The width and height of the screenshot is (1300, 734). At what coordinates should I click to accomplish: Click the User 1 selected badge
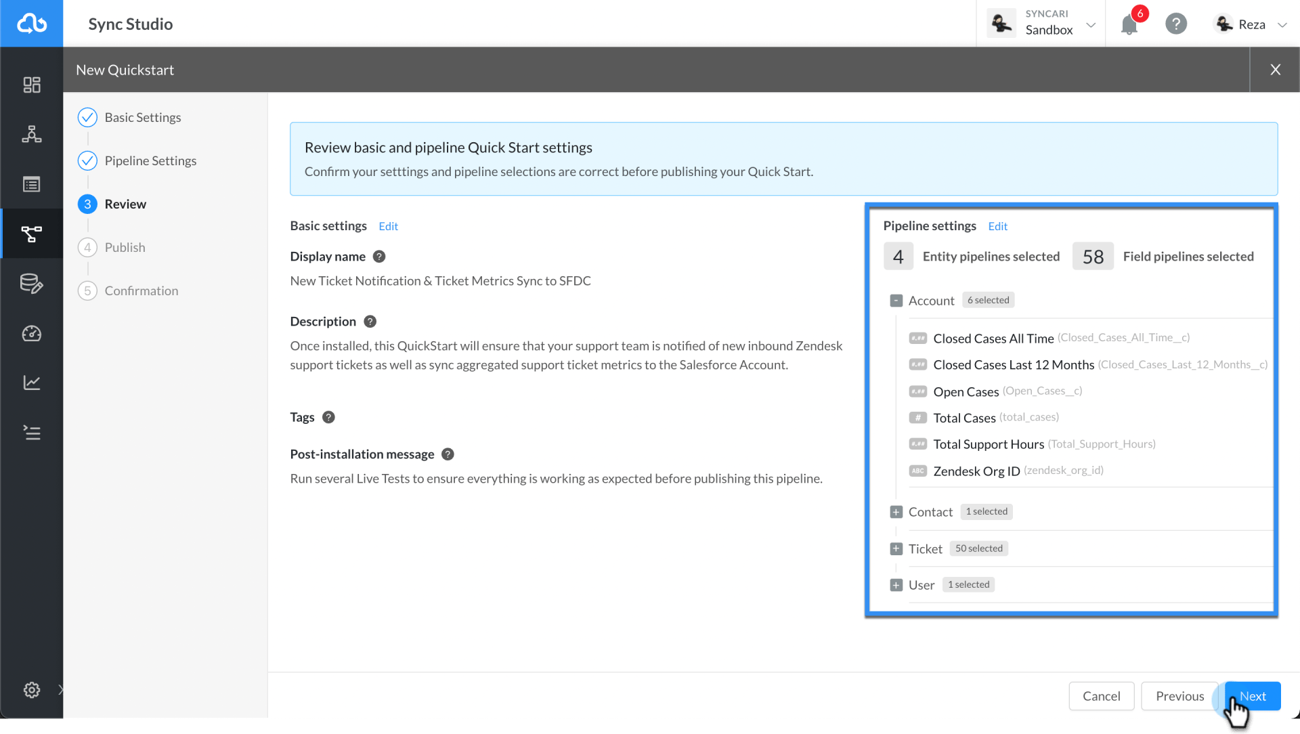click(x=968, y=584)
